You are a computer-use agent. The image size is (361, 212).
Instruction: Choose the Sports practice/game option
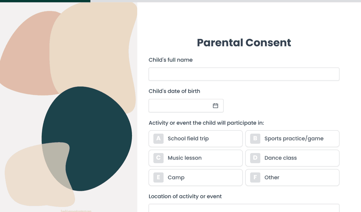click(294, 139)
